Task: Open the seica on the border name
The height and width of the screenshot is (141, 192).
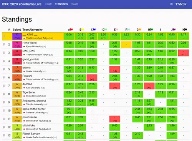Action: (34, 109)
